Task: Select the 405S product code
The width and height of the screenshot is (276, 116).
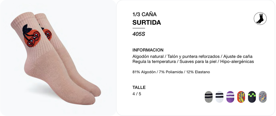Action: [139, 34]
